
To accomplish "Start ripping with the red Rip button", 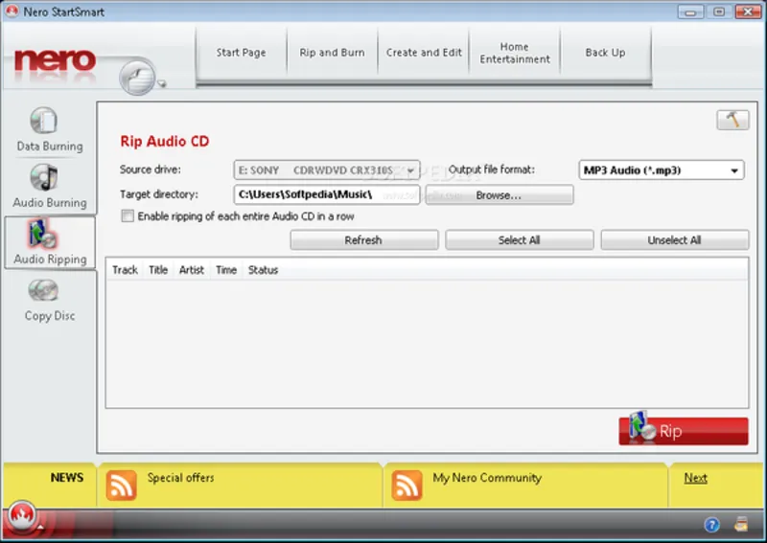I will coord(684,431).
